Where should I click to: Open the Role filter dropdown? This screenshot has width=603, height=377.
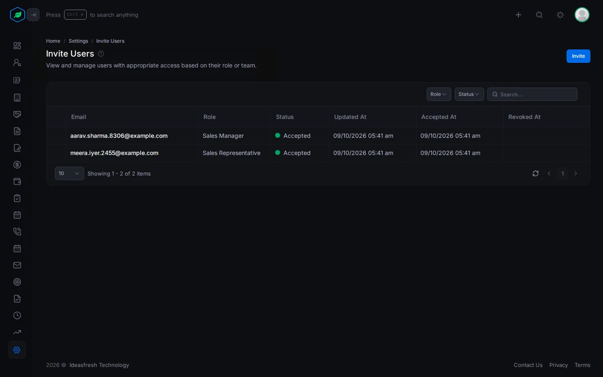click(x=439, y=94)
